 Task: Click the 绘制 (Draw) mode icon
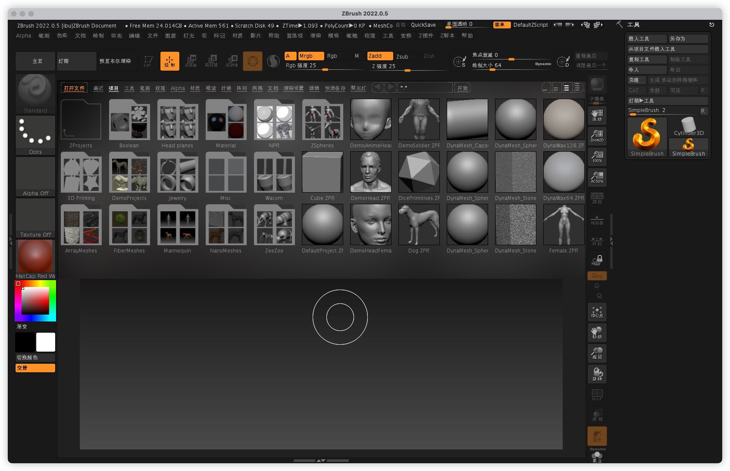click(169, 61)
